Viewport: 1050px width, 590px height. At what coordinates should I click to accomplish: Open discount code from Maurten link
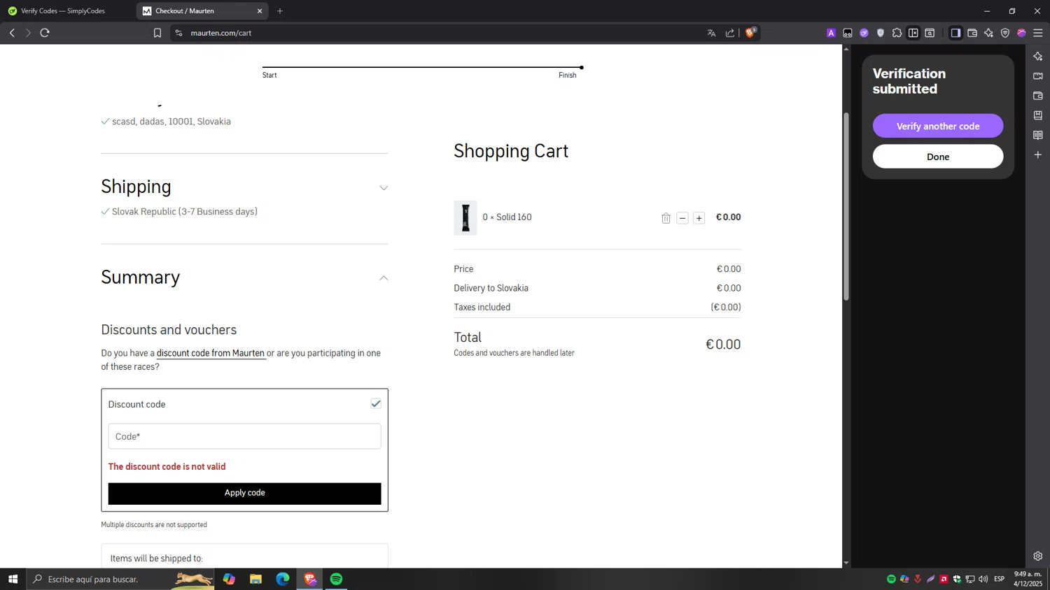[211, 353]
